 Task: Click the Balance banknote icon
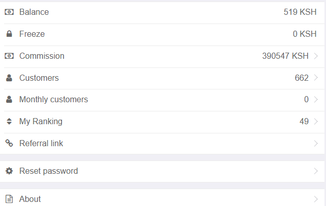(x=9, y=12)
